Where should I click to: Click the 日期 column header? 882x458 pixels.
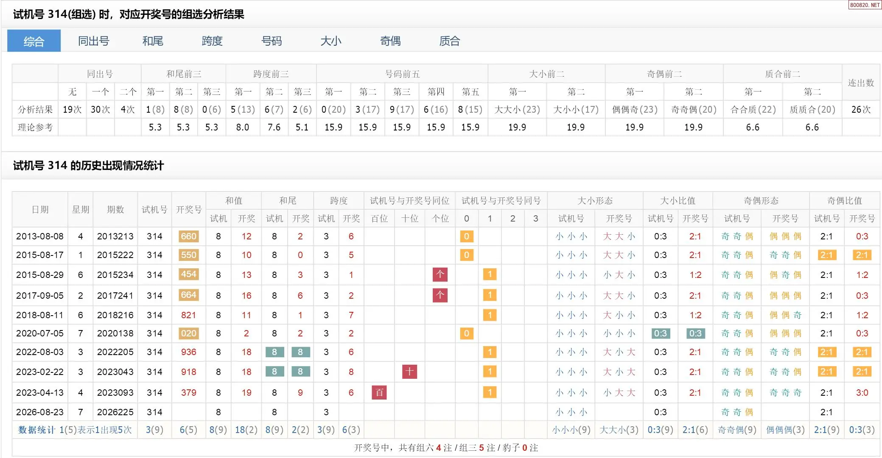pyautogui.click(x=40, y=210)
